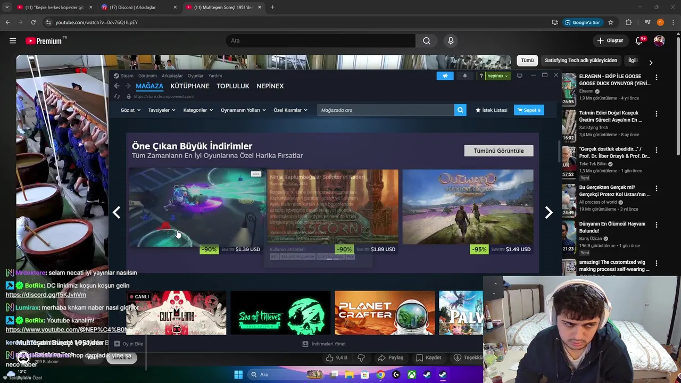Show next featured deals with right arrow
The width and height of the screenshot is (681, 383).
tap(549, 212)
